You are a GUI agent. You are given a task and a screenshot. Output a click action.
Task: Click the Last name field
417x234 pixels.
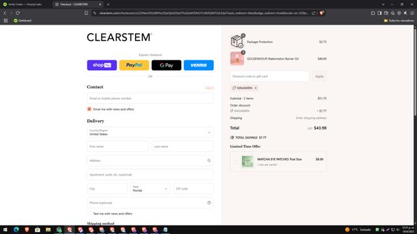(x=182, y=146)
